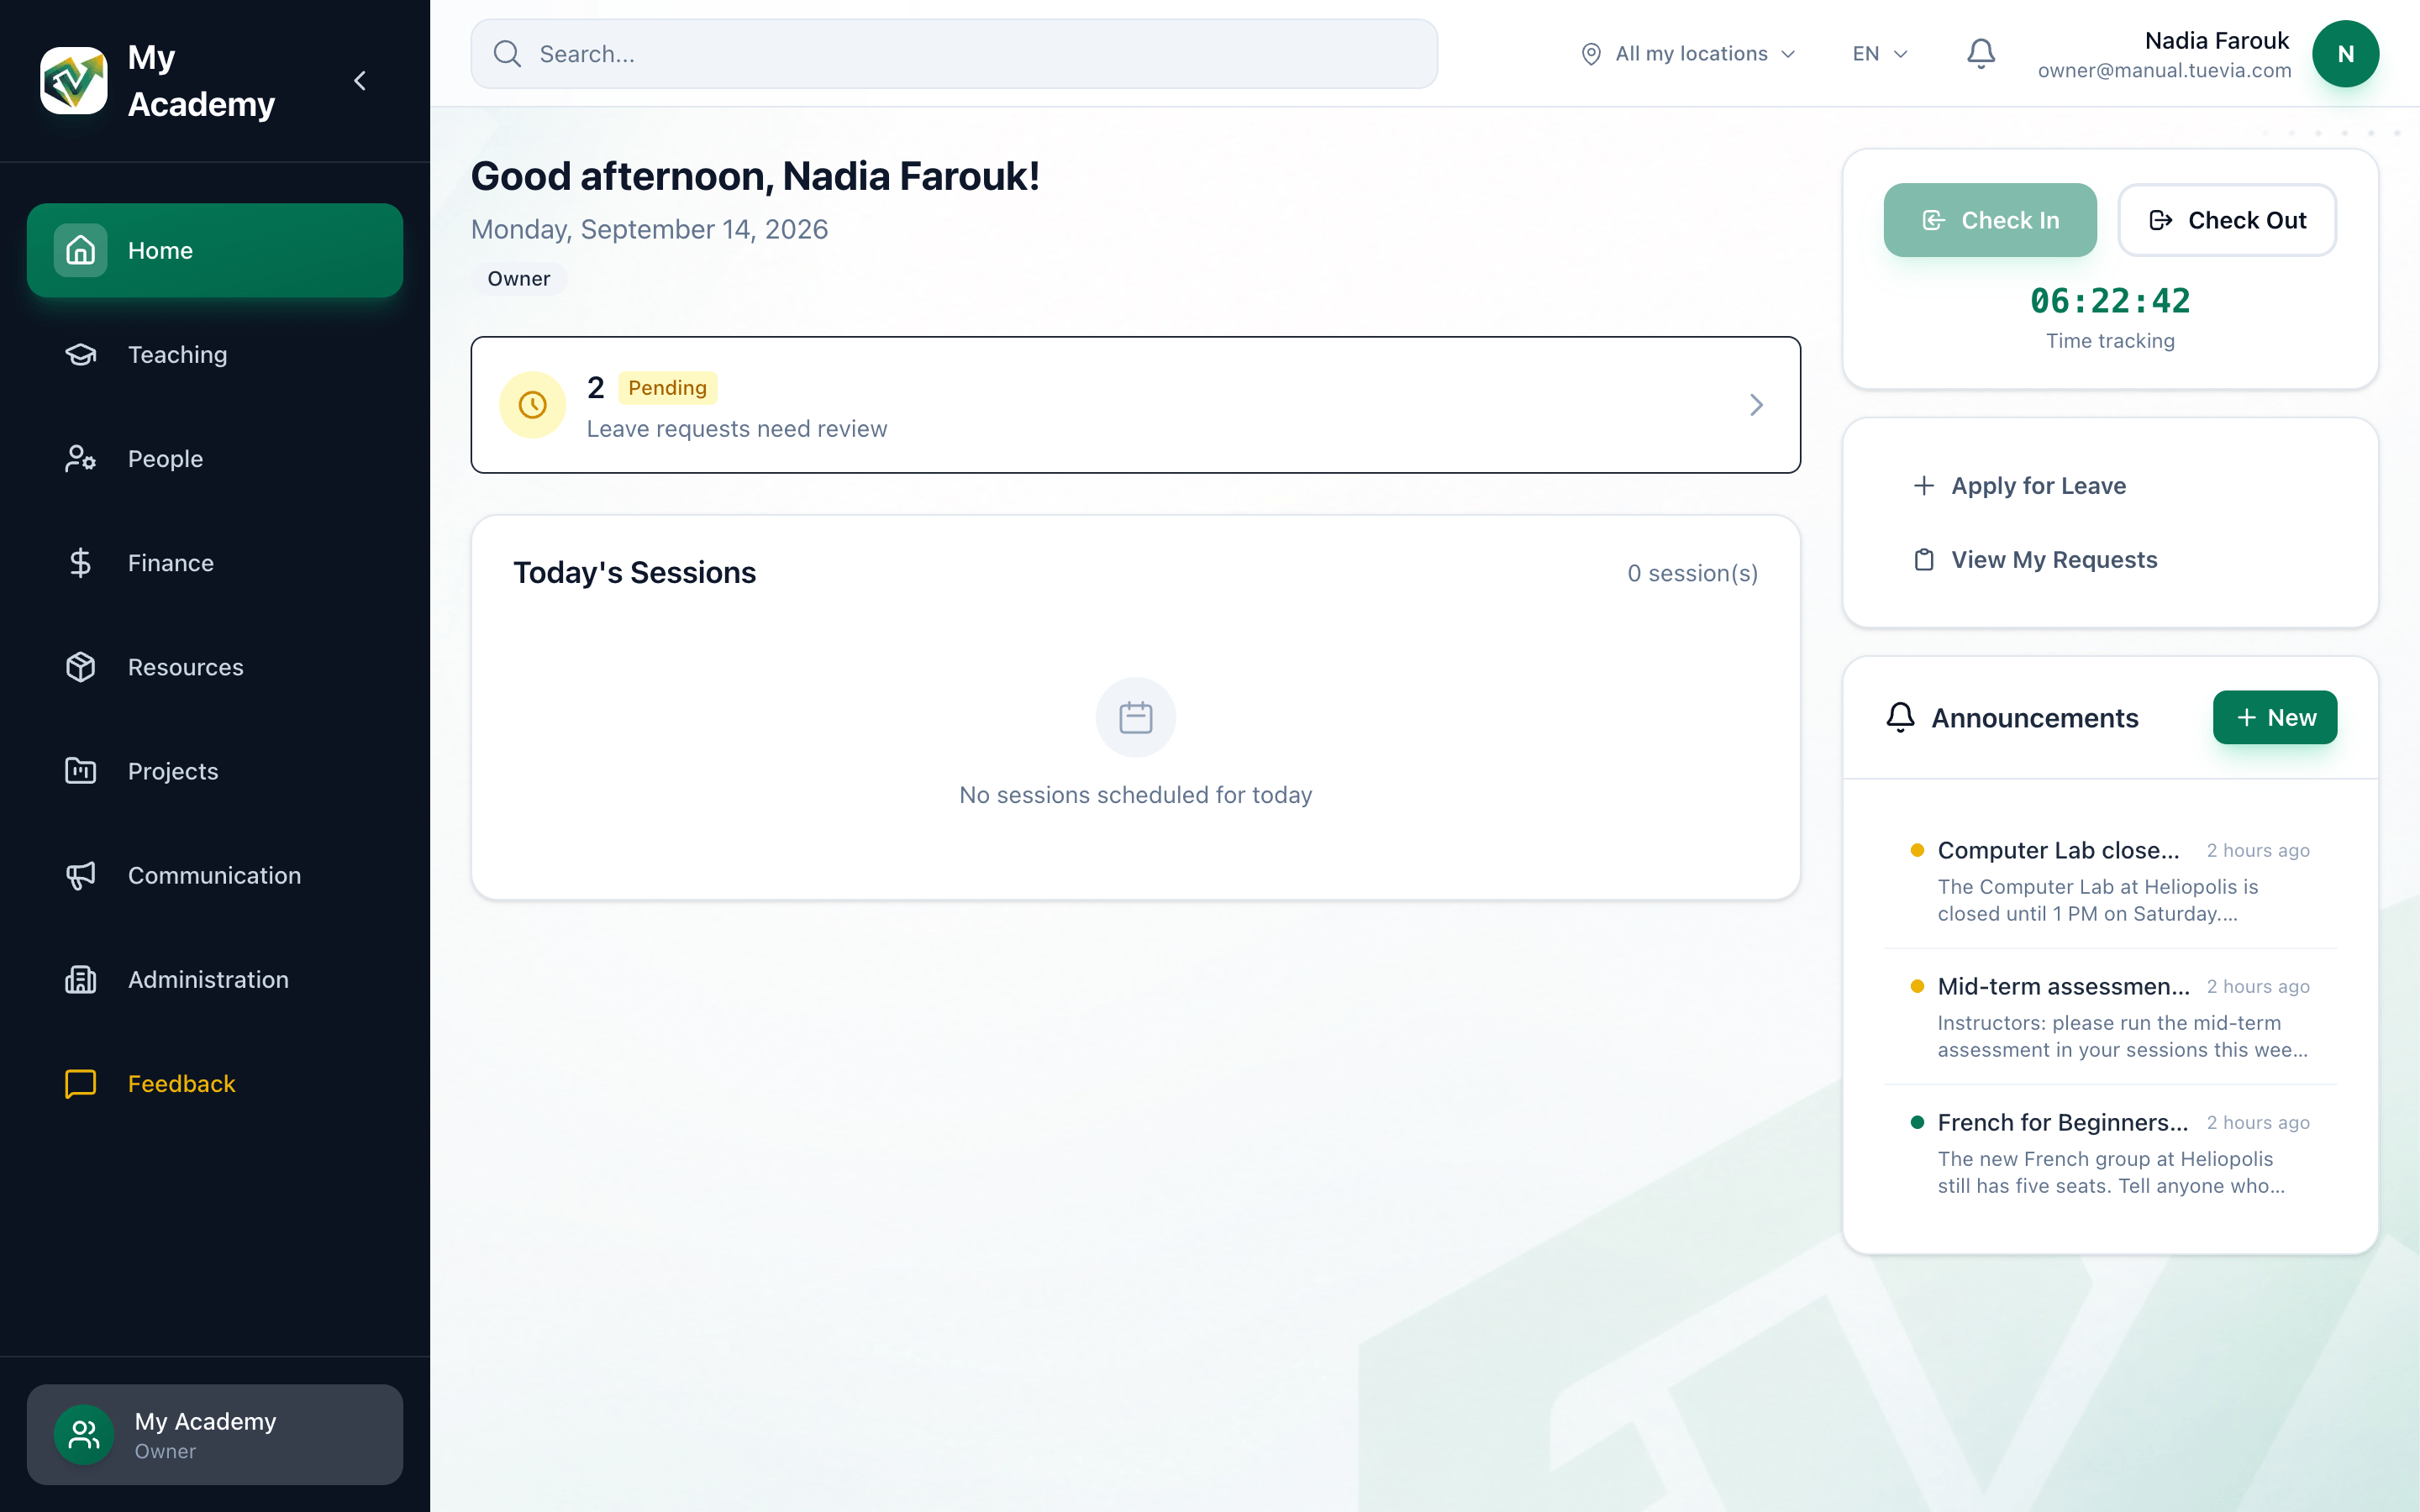Screen dimensions: 2420x1512
Task: Click the location pin icon
Action: tap(1591, 54)
